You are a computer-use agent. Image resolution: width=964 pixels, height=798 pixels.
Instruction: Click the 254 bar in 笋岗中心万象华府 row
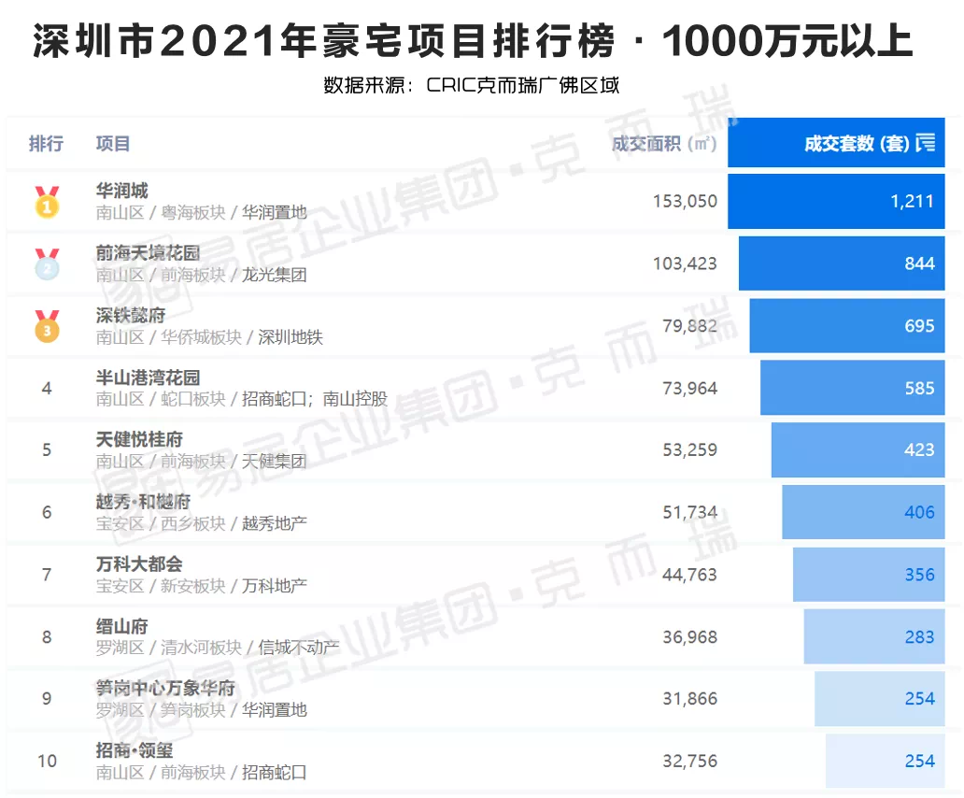point(880,699)
